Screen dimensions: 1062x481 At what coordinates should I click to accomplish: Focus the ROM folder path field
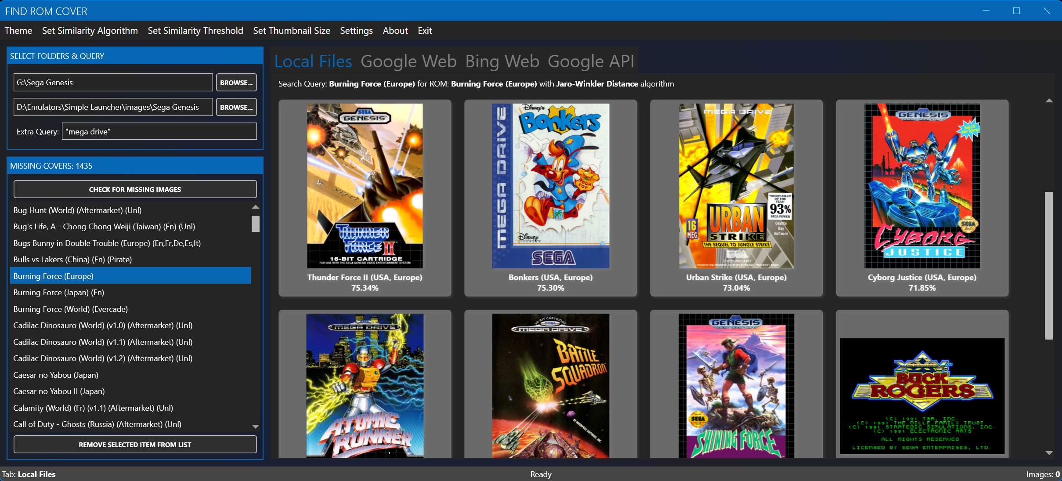[x=113, y=83]
